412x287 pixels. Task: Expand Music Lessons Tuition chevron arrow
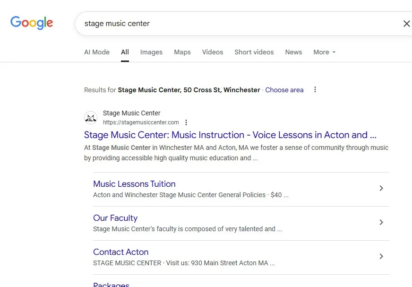[x=381, y=189]
